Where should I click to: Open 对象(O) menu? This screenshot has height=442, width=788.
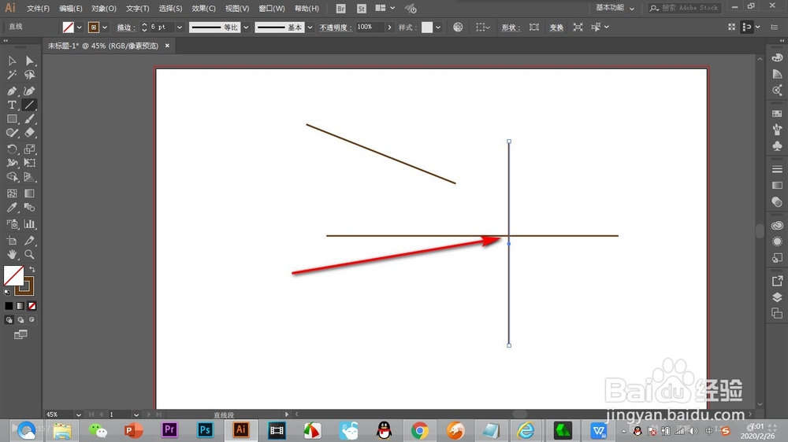tap(103, 9)
